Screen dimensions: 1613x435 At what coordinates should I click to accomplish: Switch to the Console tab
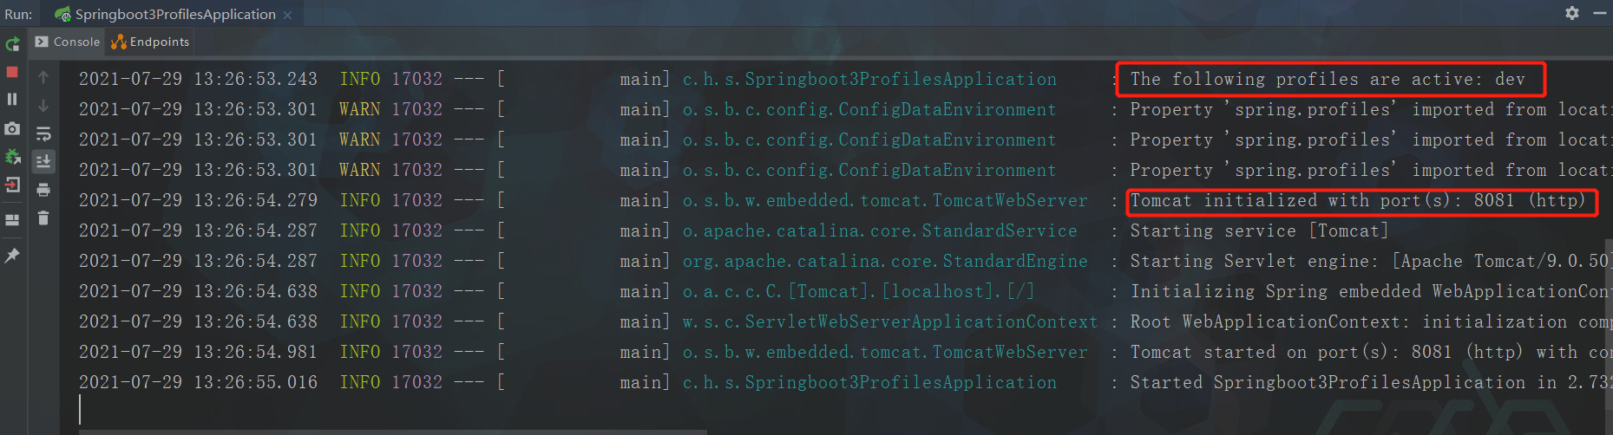[x=68, y=42]
